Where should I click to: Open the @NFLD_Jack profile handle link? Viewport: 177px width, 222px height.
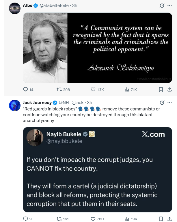[71, 103]
